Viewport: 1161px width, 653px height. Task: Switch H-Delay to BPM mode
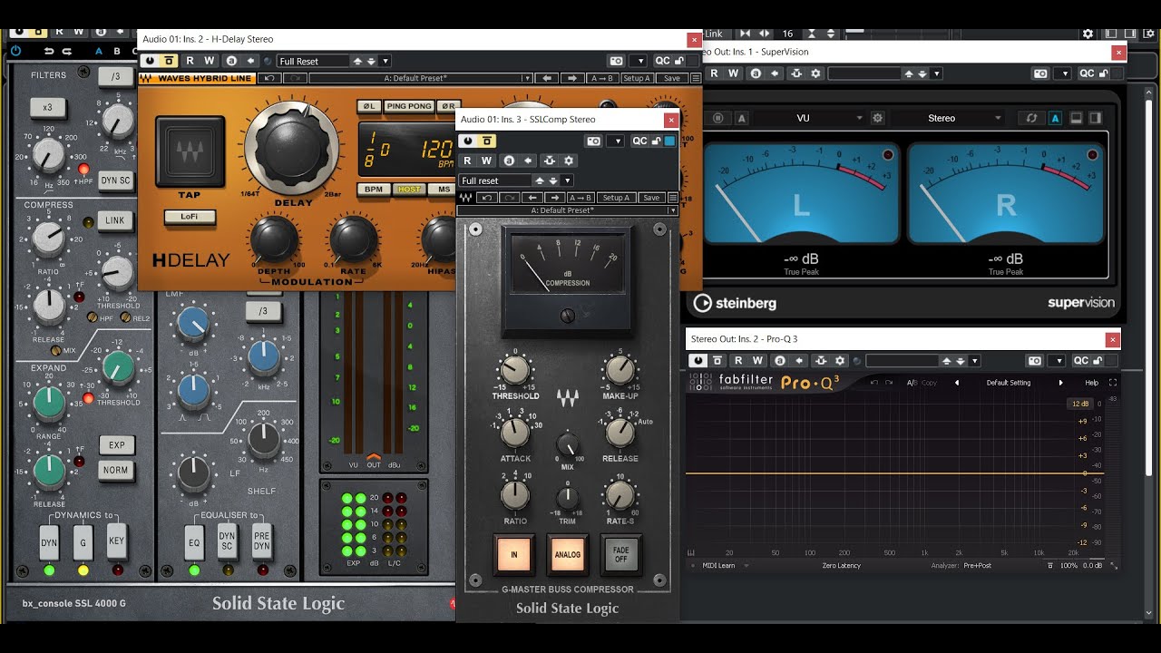coord(373,190)
